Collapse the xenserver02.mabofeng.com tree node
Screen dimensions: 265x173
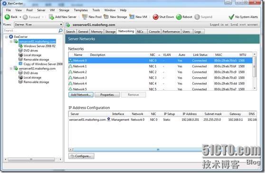(11, 68)
